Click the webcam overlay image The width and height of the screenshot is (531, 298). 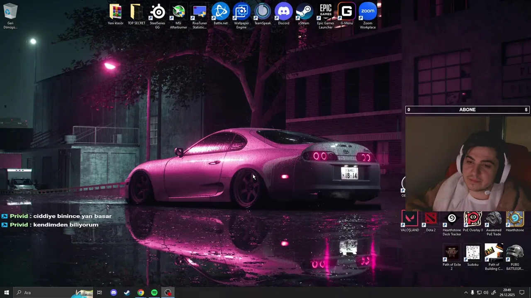[468, 163]
